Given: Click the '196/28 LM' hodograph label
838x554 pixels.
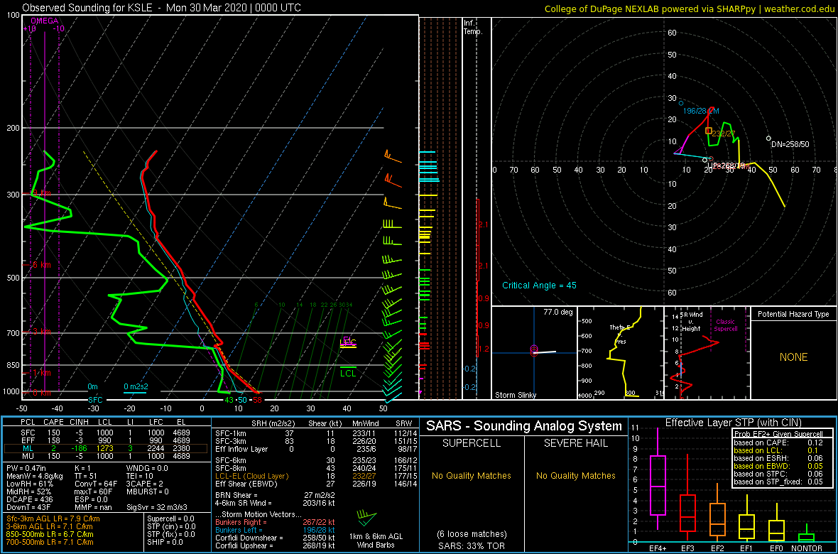Looking at the screenshot, I should (701, 111).
